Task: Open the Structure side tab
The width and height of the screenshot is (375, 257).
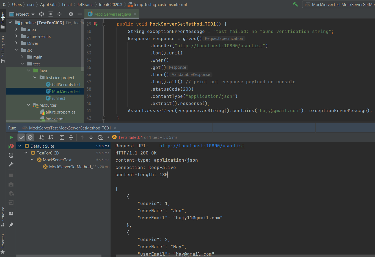Action: [3, 217]
